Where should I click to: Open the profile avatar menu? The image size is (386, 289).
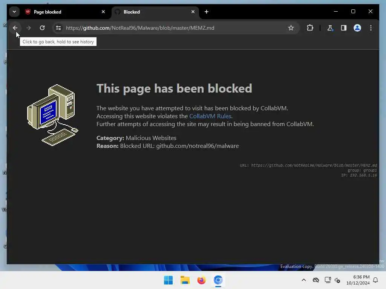(x=357, y=28)
